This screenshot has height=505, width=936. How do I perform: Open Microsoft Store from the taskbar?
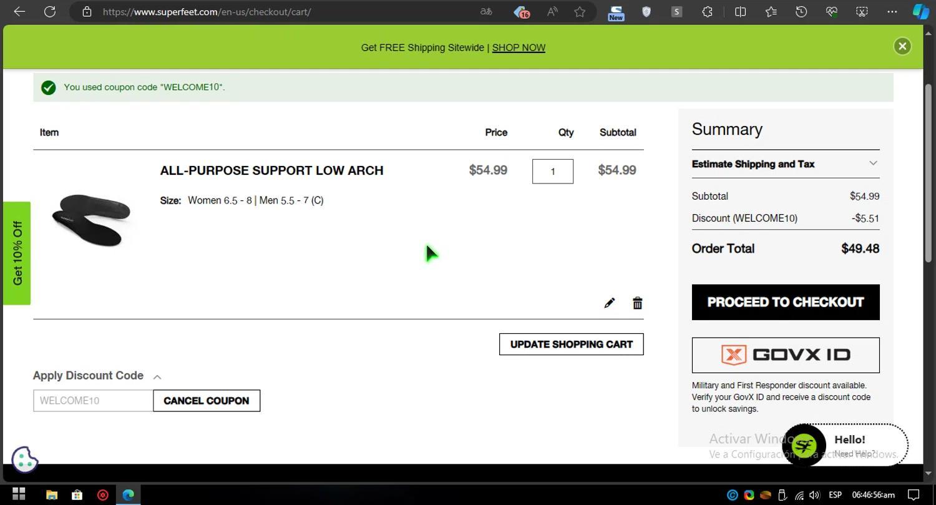pos(77,494)
